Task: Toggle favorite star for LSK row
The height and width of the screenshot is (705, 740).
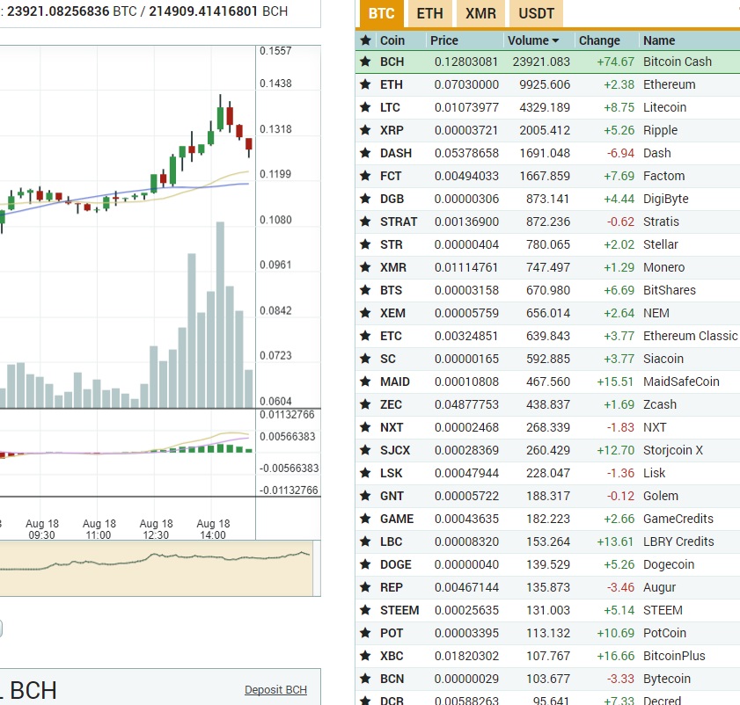Action: 365,473
